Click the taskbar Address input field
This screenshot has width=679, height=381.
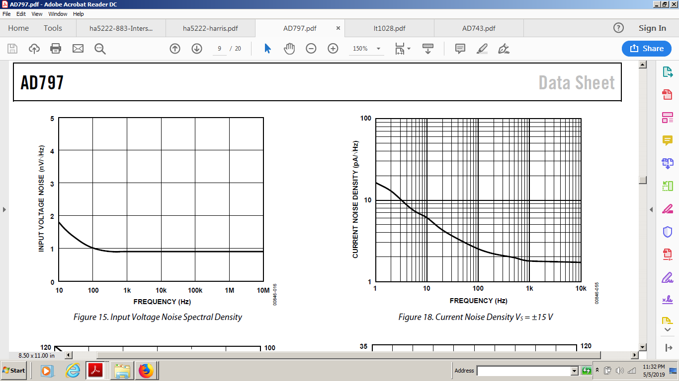(524, 371)
